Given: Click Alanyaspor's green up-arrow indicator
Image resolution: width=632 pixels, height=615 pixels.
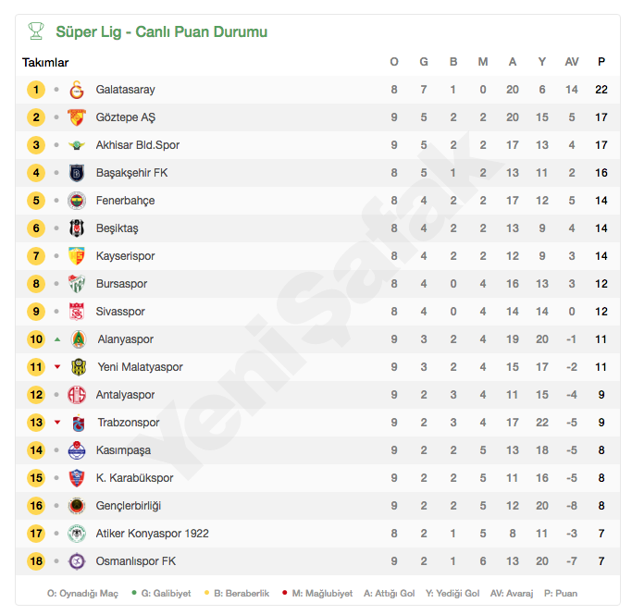Looking at the screenshot, I should click(57, 339).
